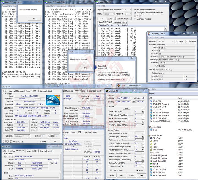Click the Hyper PI title bar icon
Screen dimensions: 198x180
97,2
